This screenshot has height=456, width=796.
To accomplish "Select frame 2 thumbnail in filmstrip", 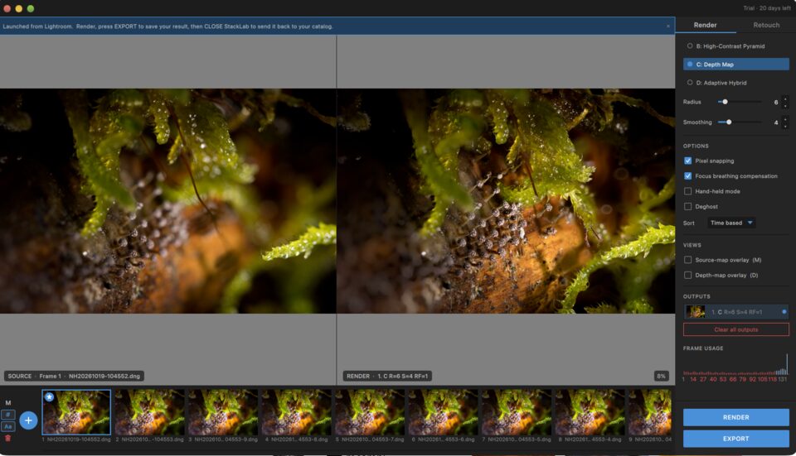I will 149,412.
